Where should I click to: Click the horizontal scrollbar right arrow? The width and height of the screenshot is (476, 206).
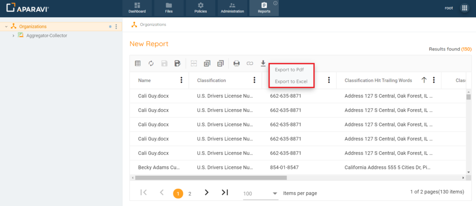(463, 178)
